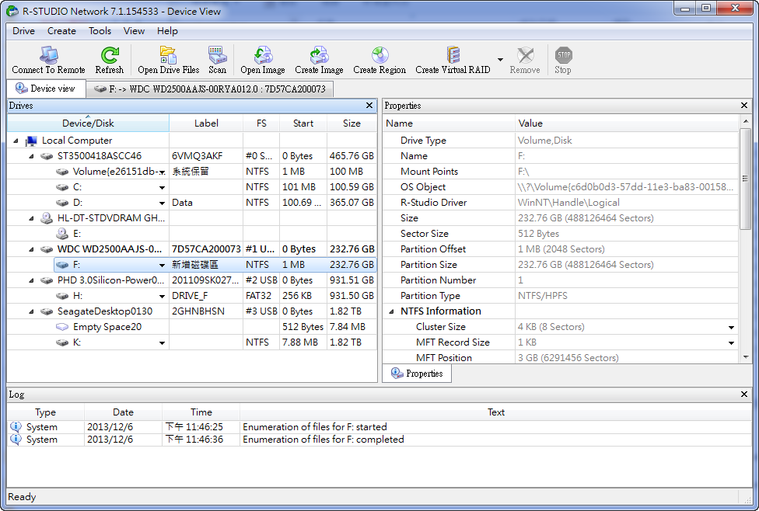Collapse the SeagateDesktop0130 disk node
Viewport: 759px width, 511px height.
click(x=31, y=312)
